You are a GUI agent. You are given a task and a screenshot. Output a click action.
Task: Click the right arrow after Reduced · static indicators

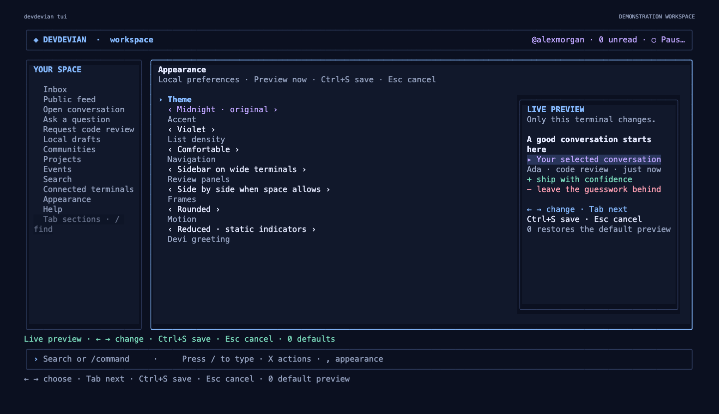pyautogui.click(x=314, y=229)
